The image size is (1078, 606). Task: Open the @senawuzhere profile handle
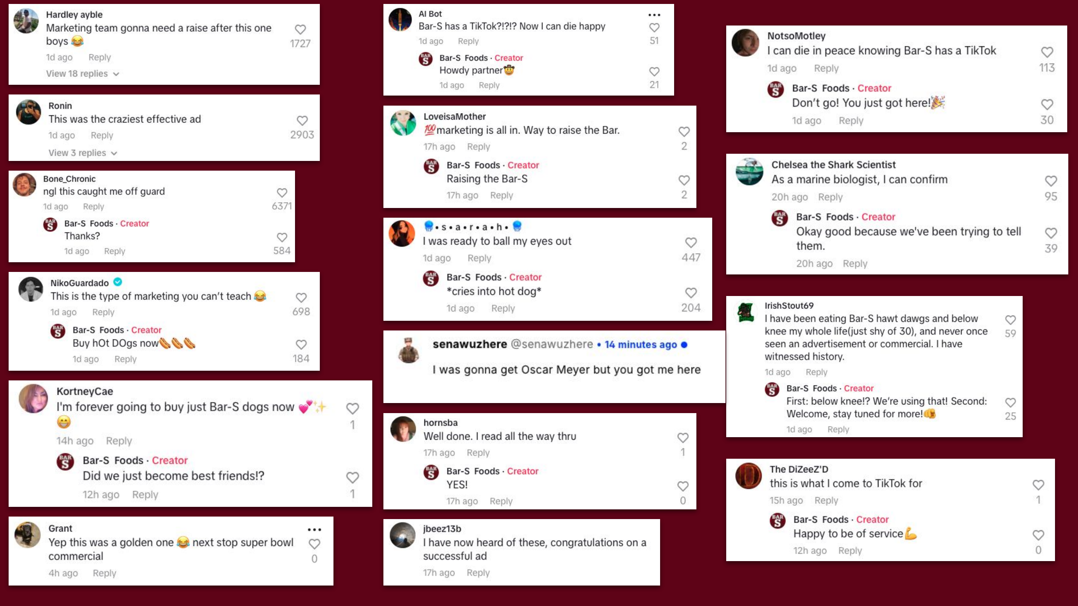(552, 344)
